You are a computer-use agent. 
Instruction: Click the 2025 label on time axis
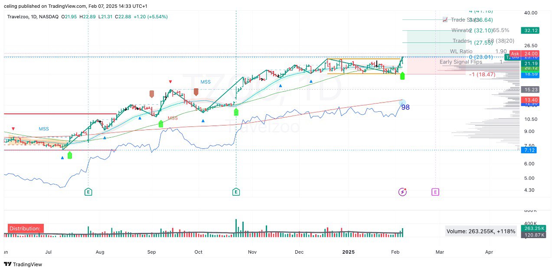(x=349, y=252)
